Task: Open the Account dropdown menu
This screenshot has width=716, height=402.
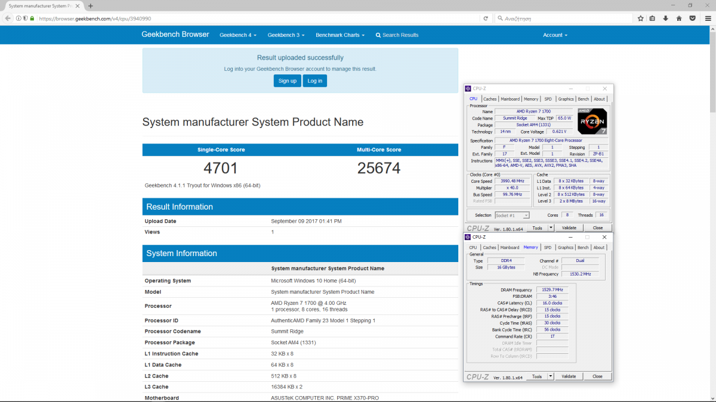Action: click(x=555, y=35)
